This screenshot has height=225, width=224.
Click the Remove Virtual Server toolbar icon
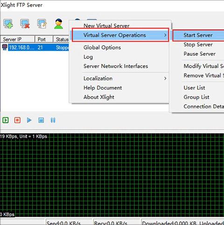(25, 24)
